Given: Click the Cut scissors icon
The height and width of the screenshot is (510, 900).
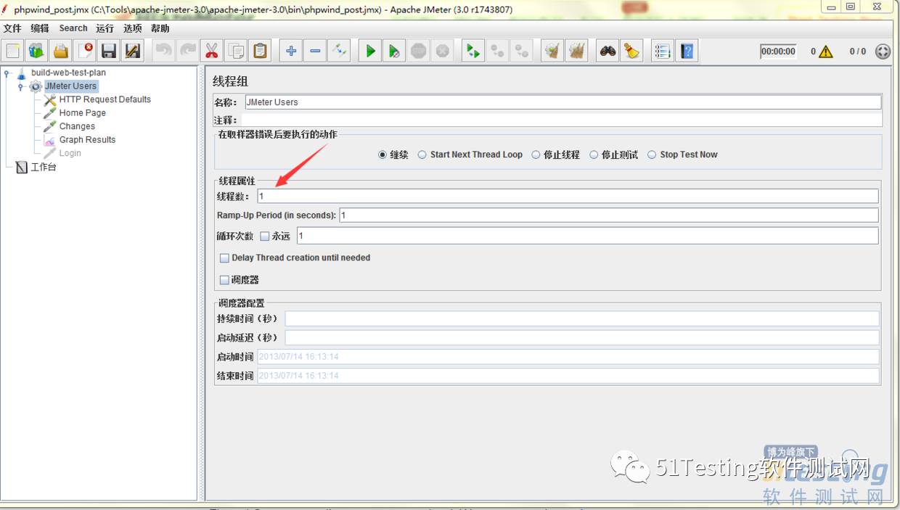Looking at the screenshot, I should tap(212, 51).
